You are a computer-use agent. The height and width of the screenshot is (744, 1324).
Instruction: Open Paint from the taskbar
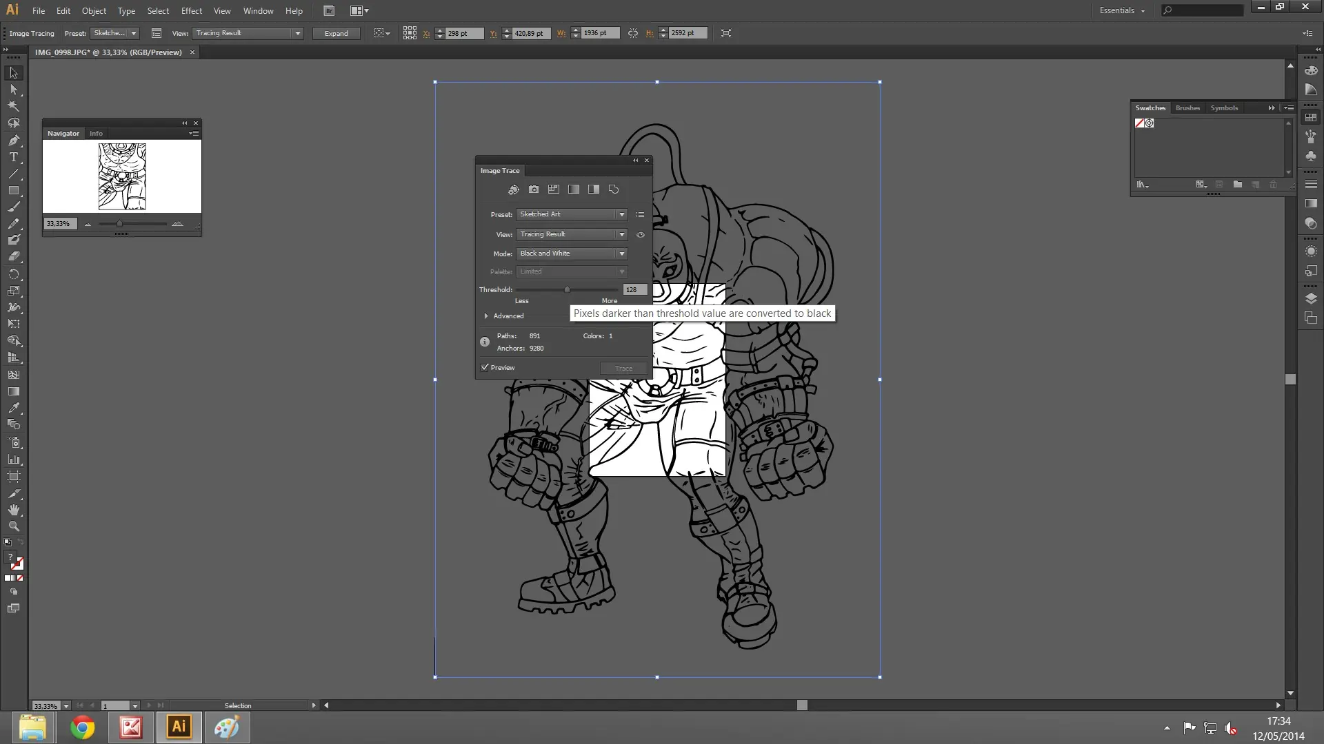pyautogui.click(x=227, y=727)
